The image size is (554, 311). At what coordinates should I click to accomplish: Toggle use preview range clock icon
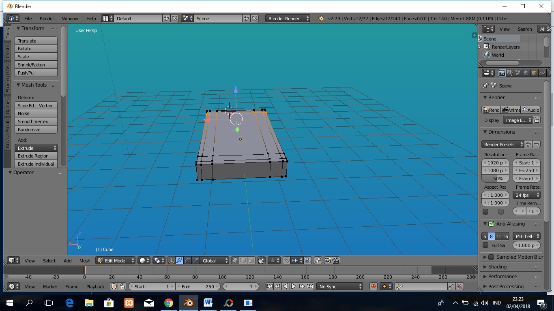pyautogui.click(x=114, y=286)
